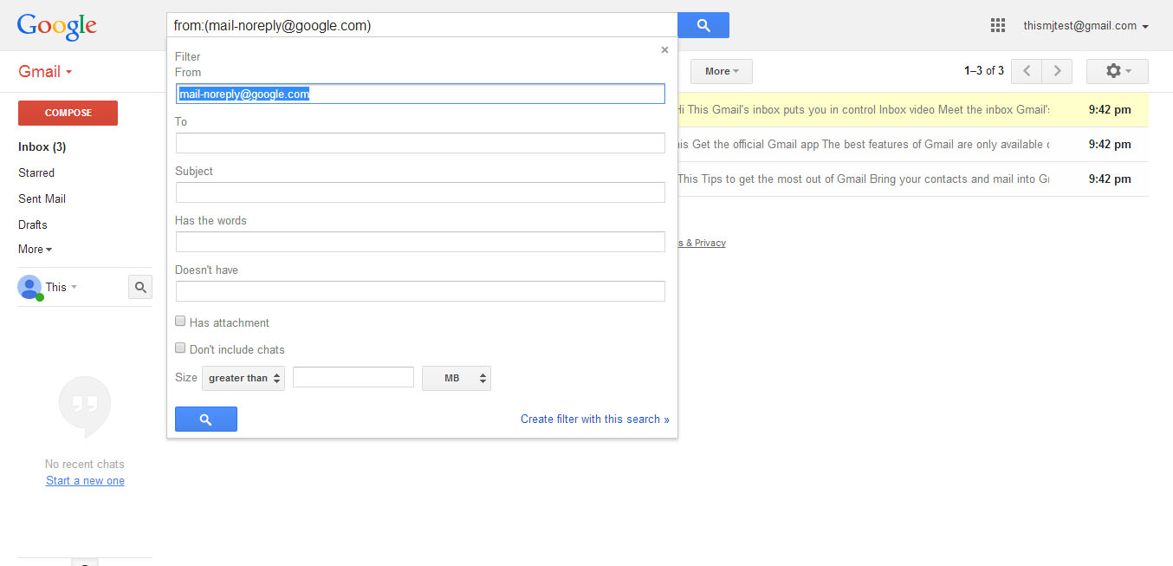This screenshot has height=566, width=1173.
Task: Open the More actions toolbar dropdown
Action: click(722, 71)
